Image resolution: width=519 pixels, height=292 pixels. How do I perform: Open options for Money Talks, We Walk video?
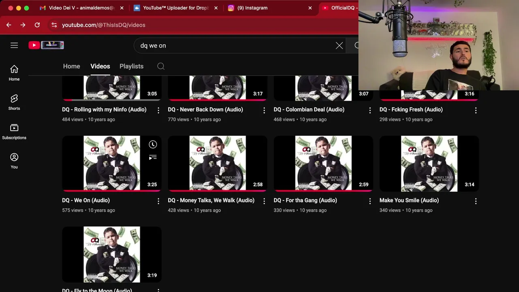click(x=264, y=201)
